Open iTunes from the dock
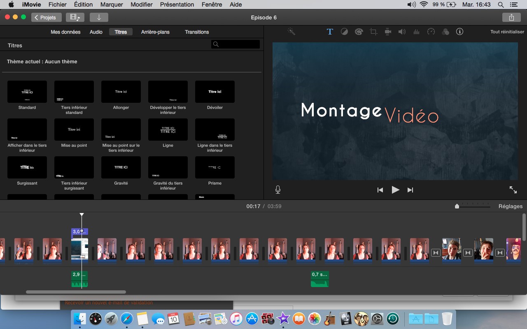Viewport: 527px width, 329px height. (236, 318)
